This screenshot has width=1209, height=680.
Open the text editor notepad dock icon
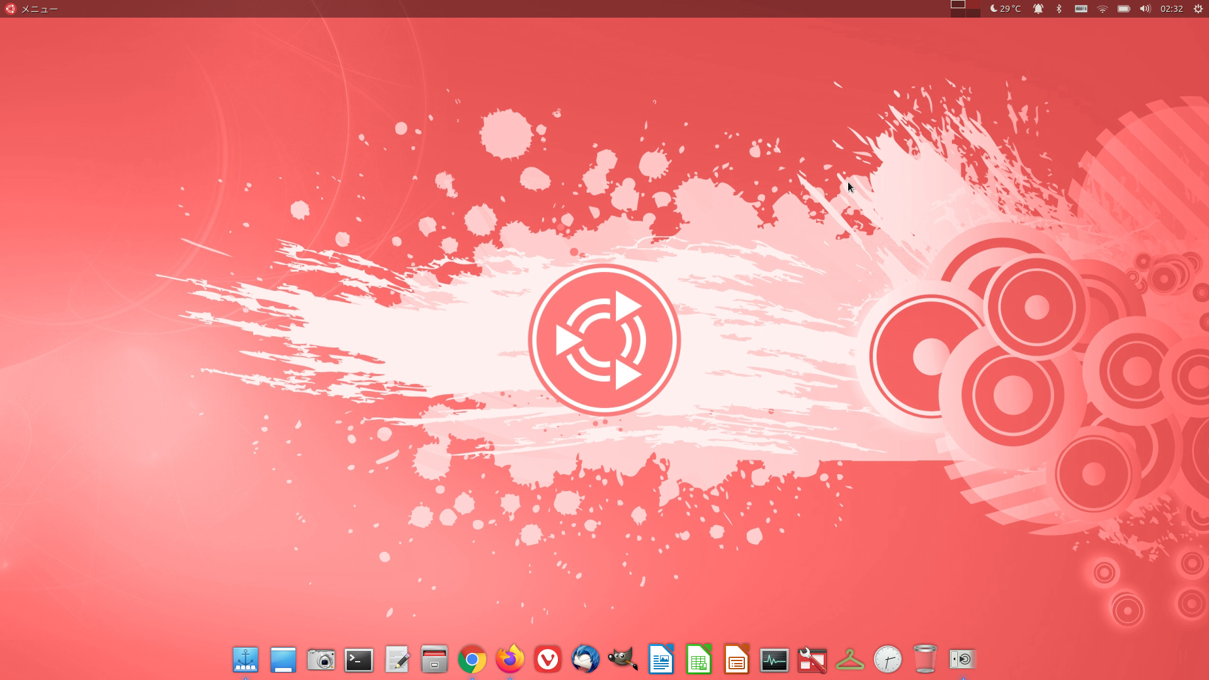397,660
